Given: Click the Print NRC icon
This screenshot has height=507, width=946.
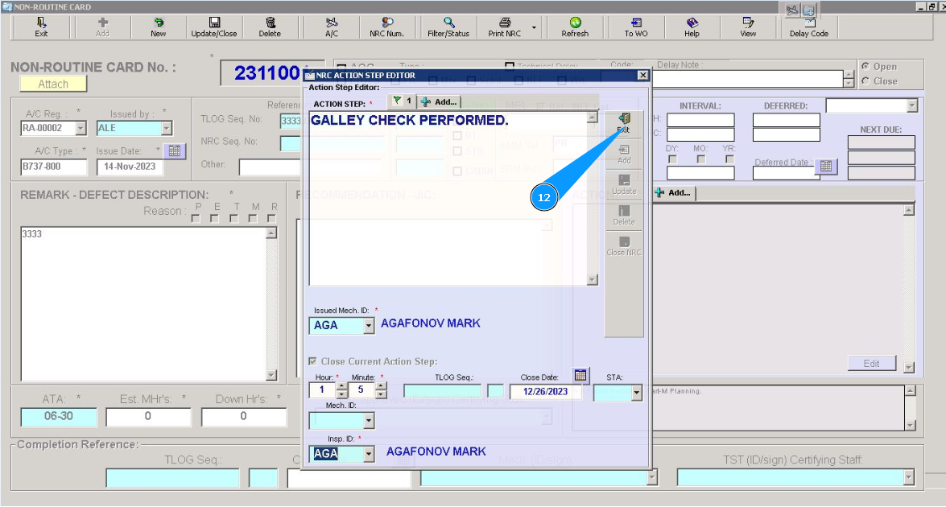Looking at the screenshot, I should [504, 27].
